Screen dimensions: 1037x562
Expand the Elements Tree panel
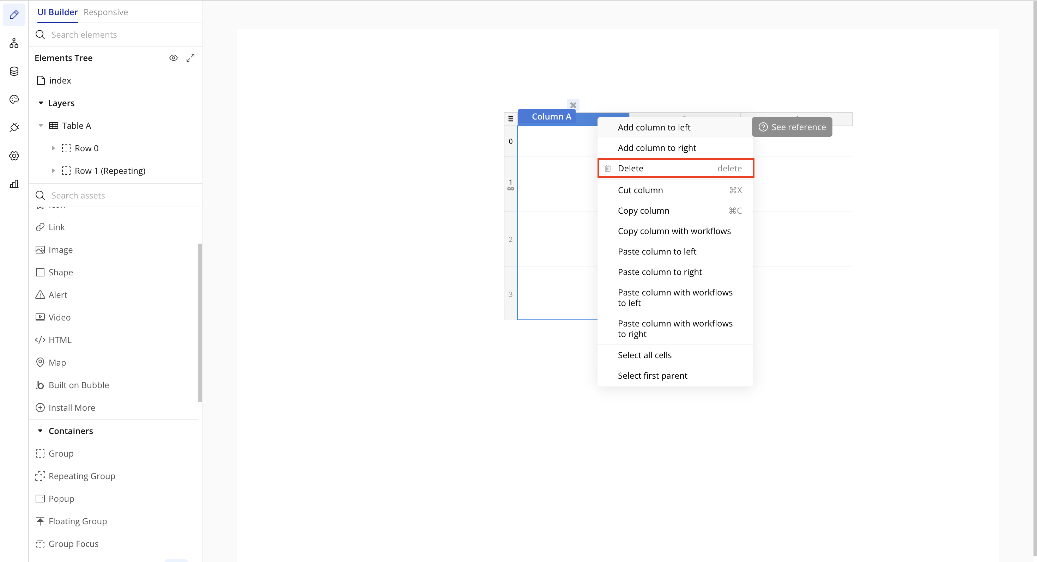(x=190, y=58)
